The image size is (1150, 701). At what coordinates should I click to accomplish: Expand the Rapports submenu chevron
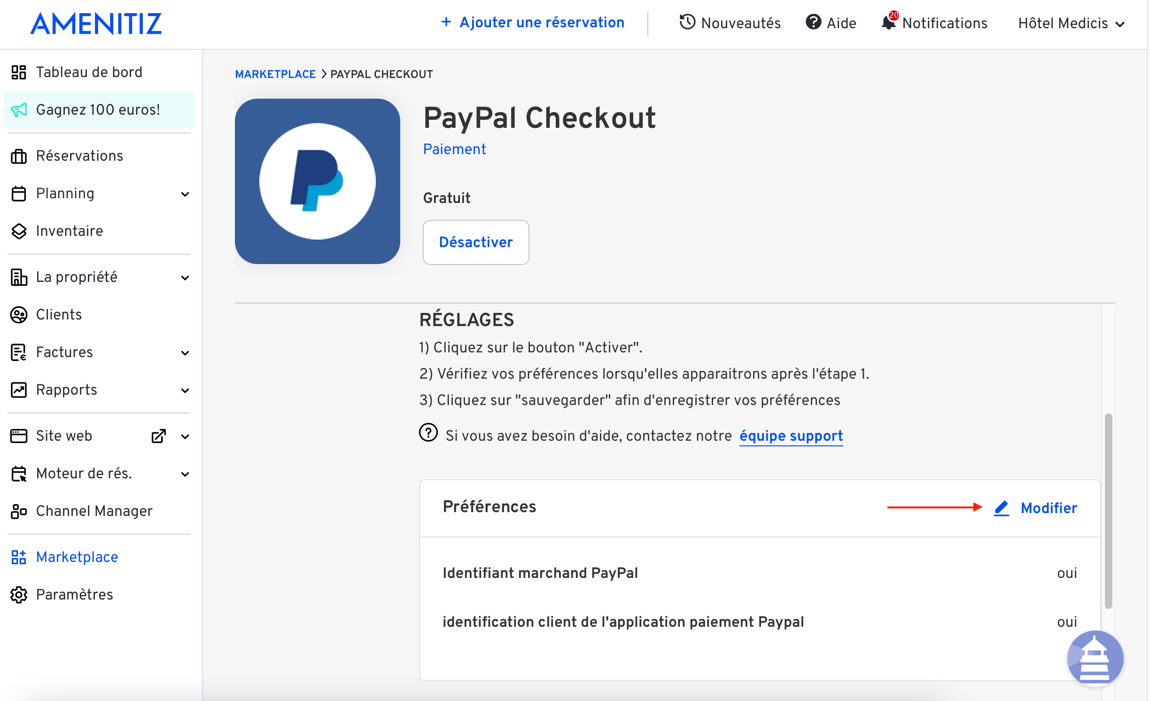[x=185, y=390]
